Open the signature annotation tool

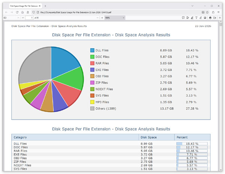[x=187, y=18]
